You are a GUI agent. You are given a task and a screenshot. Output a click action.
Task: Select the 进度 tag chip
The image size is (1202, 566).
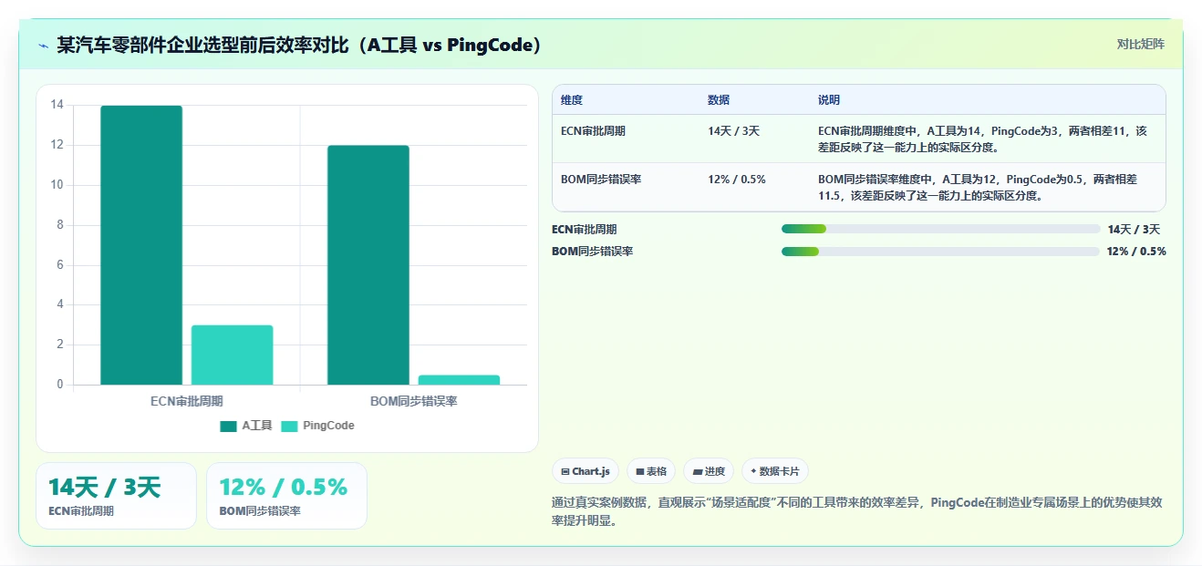pyautogui.click(x=709, y=471)
